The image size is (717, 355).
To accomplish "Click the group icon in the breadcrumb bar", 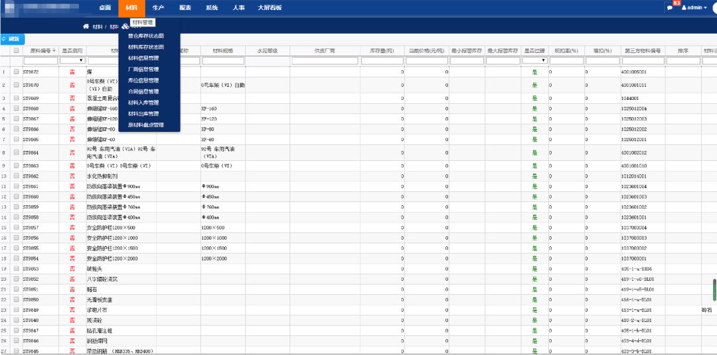I will [x=125, y=26].
